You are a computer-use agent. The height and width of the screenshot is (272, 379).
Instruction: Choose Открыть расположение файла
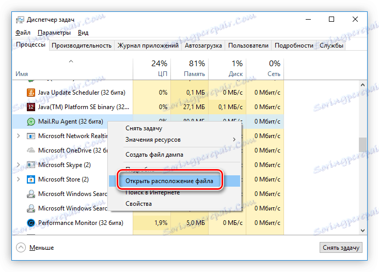(175, 181)
